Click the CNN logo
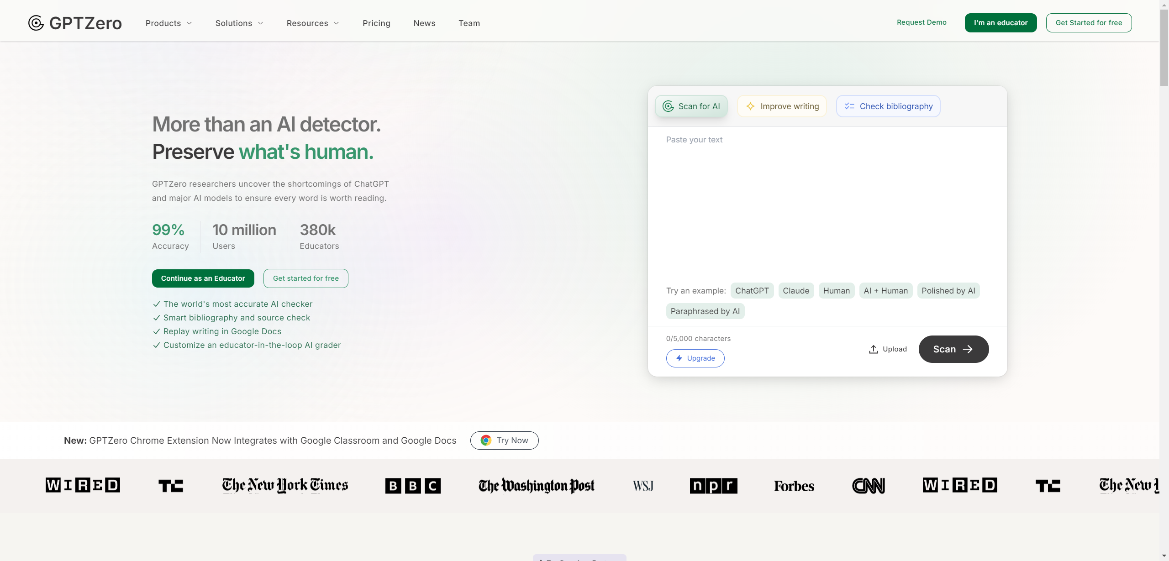Image resolution: width=1169 pixels, height=561 pixels. pos(869,486)
